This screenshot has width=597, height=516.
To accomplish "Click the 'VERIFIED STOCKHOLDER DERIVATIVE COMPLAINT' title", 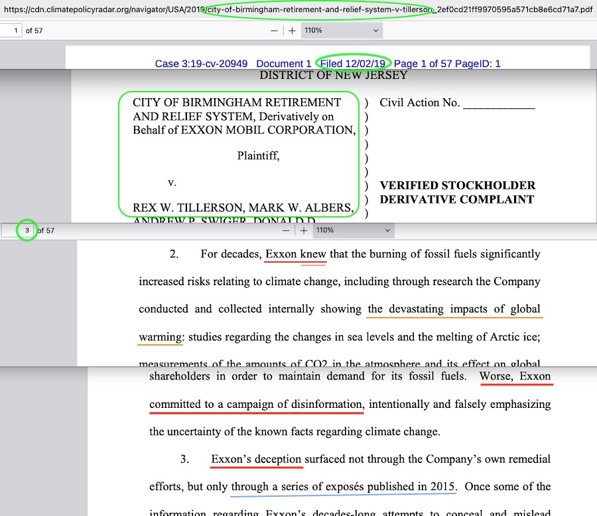I will 457,192.
